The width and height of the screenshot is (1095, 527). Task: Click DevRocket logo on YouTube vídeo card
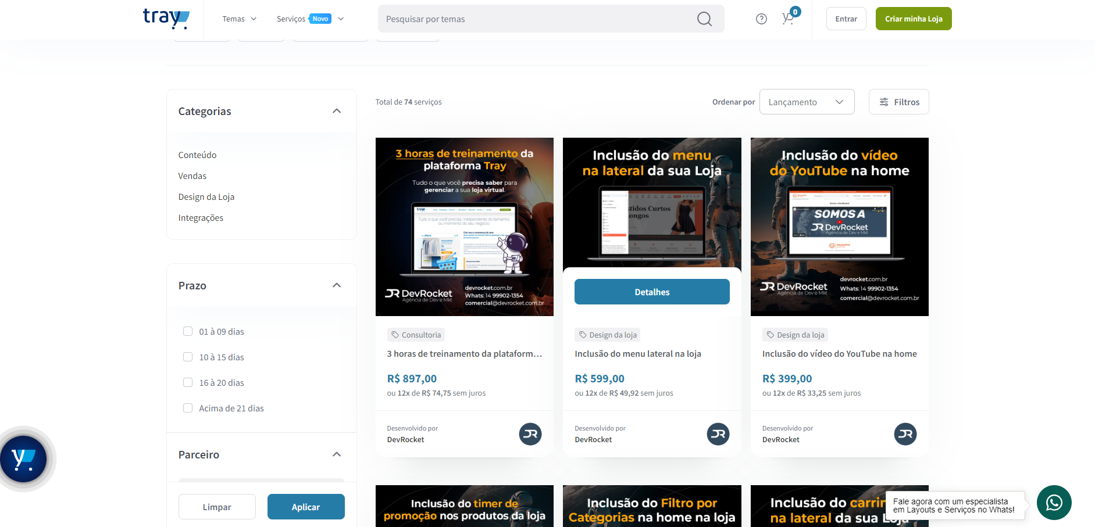[x=905, y=434]
